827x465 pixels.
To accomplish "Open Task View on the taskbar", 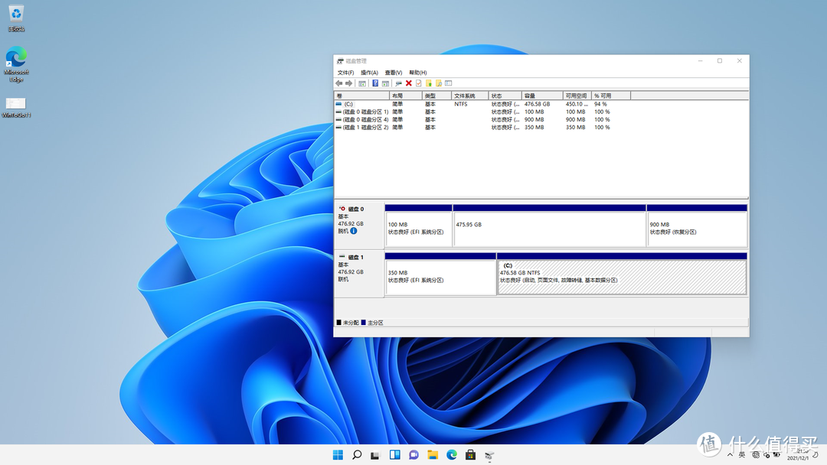I will pyautogui.click(x=375, y=455).
